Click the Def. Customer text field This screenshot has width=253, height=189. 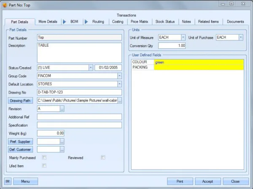point(48,150)
